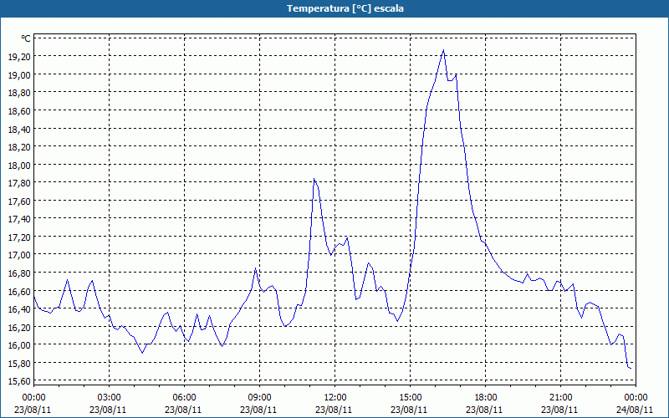
Task: Select the 16,40 y-axis value
Action: tap(19, 308)
